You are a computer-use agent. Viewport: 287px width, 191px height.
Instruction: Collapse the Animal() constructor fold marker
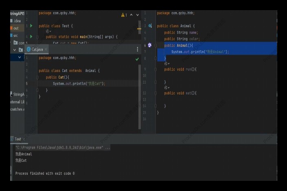156,45
